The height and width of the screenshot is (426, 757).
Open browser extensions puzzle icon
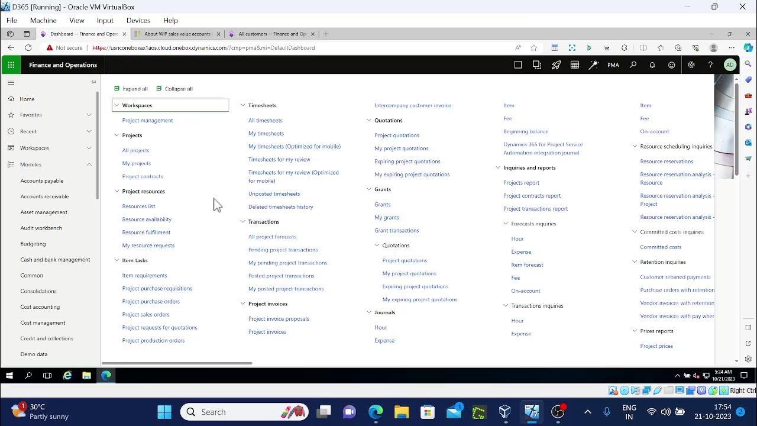click(x=625, y=48)
